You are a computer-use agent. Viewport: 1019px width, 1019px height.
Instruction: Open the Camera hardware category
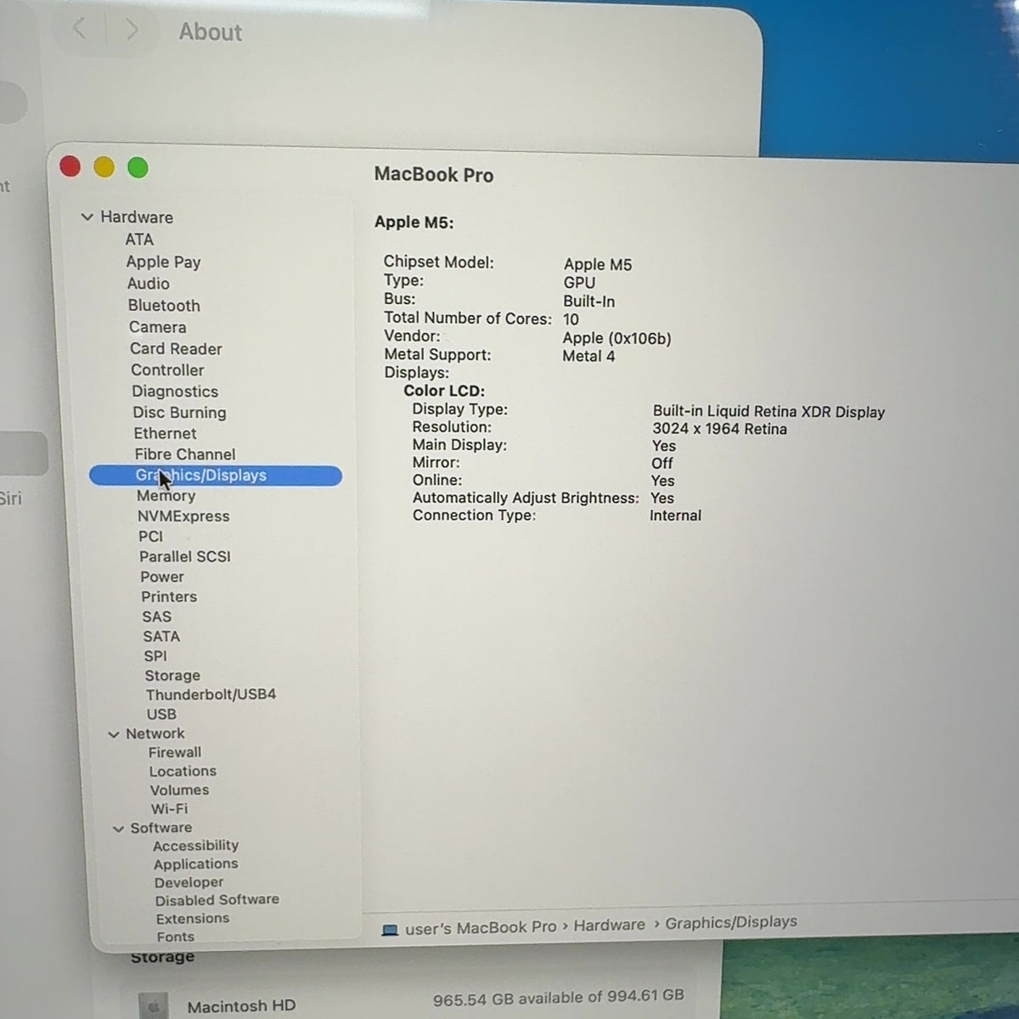[x=157, y=327]
